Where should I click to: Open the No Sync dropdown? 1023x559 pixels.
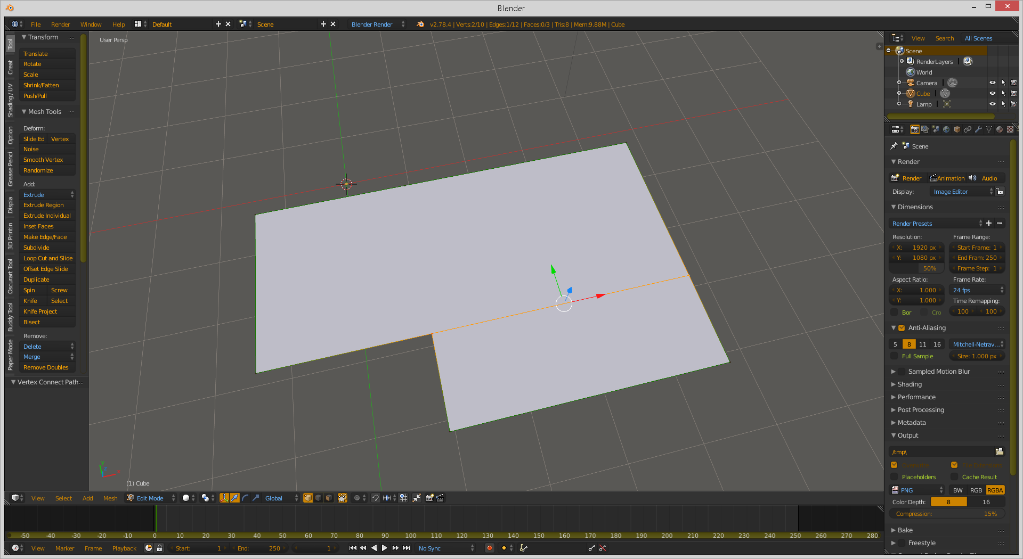coord(445,548)
